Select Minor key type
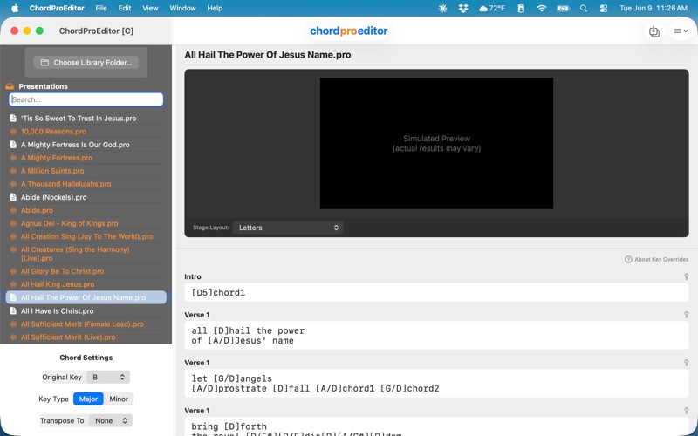This screenshot has height=436, width=698. pos(119,399)
